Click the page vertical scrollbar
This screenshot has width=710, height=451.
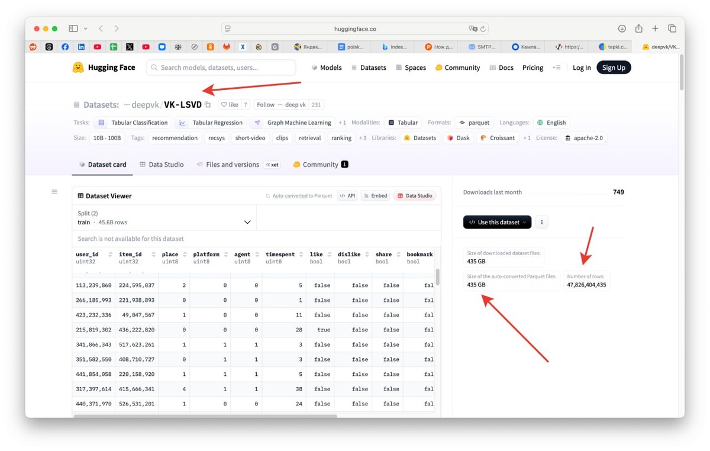681,72
